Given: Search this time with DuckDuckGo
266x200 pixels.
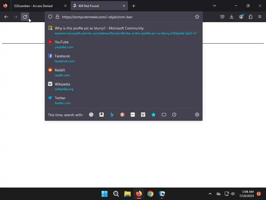Looking at the screenshot, I should (122, 115).
